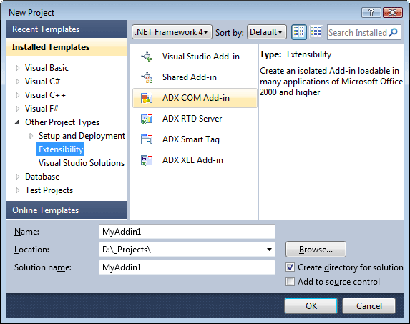Expand the Database tree node
Screen dimensions: 410x324
pyautogui.click(x=17, y=177)
